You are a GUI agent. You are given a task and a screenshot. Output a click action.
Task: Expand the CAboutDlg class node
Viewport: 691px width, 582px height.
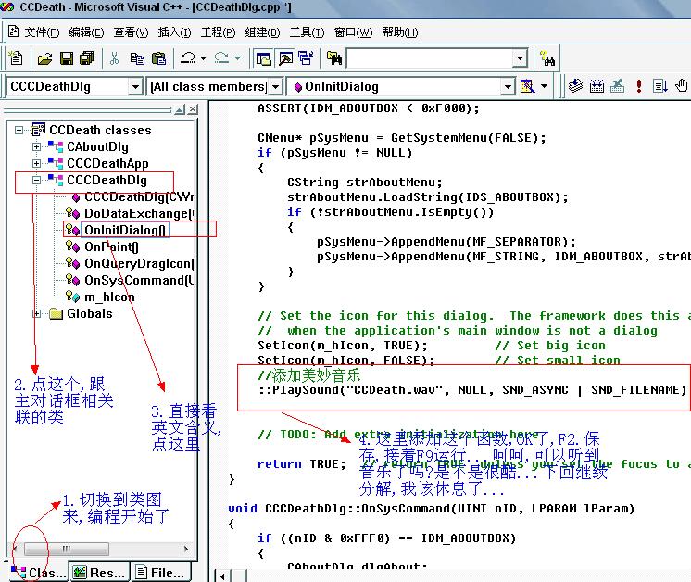[x=36, y=146]
